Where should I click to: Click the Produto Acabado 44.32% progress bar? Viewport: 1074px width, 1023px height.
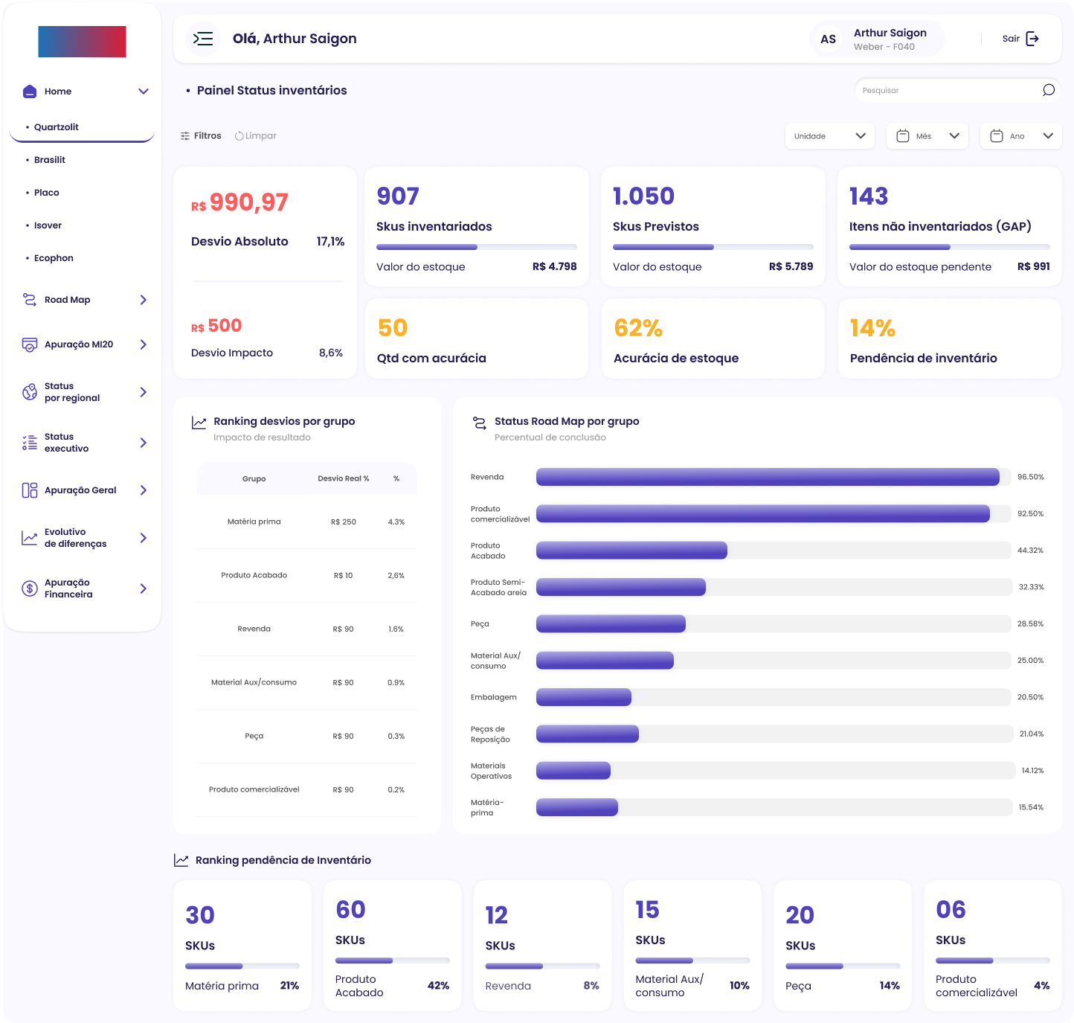coord(774,551)
